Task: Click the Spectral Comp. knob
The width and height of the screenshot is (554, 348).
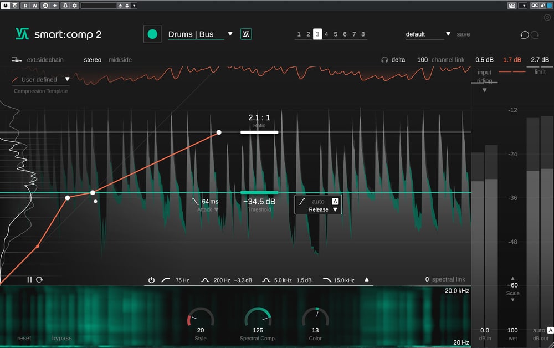Action: (x=258, y=319)
